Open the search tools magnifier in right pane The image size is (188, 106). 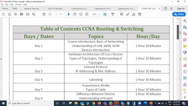185,21
